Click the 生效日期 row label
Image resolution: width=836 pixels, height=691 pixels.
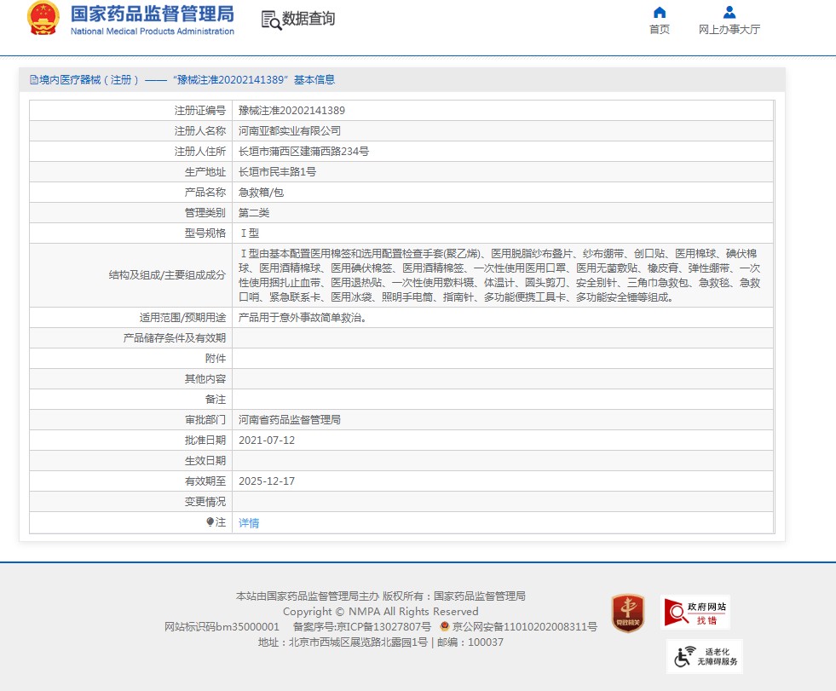click(x=205, y=461)
